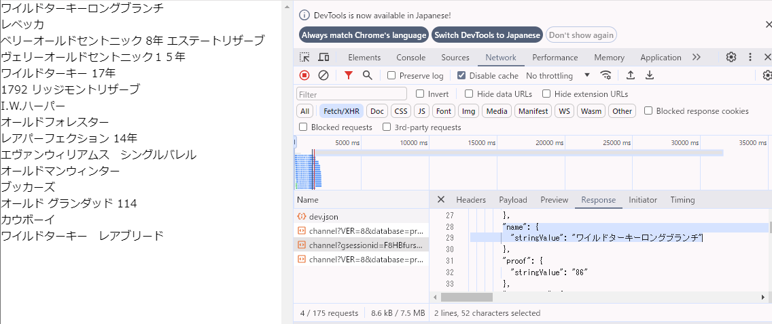Image resolution: width=772 pixels, height=324 pixels.
Task: Filter requests by Manifest type
Action: click(x=533, y=111)
